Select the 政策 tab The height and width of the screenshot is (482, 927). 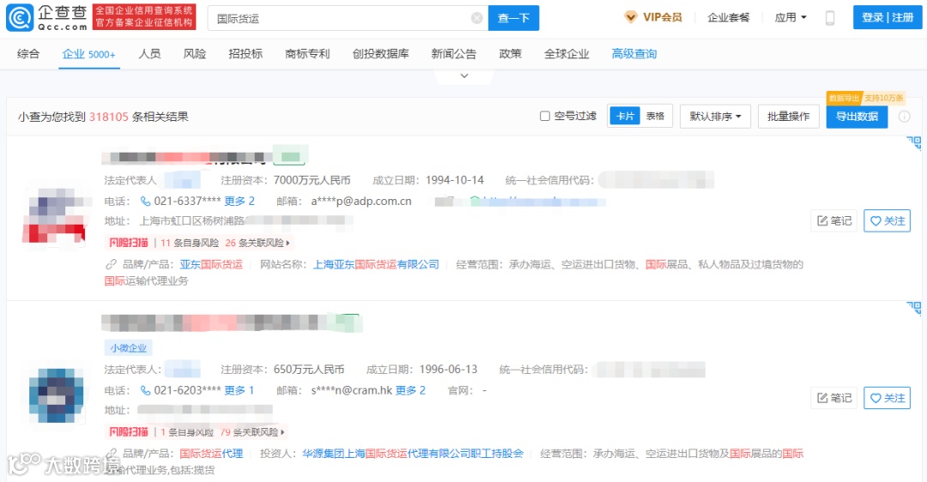click(510, 54)
